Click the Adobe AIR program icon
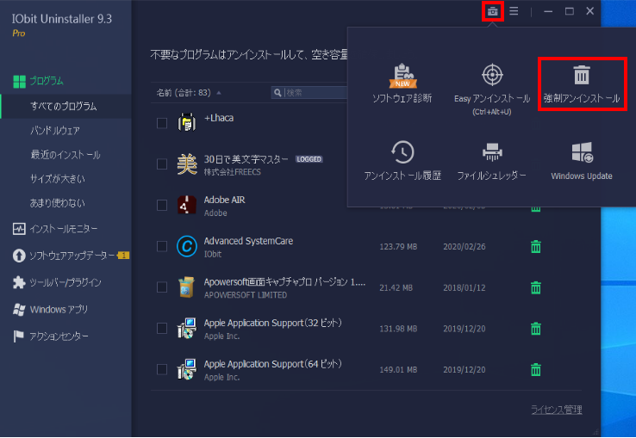Image resolution: width=636 pixels, height=438 pixels. (x=187, y=205)
